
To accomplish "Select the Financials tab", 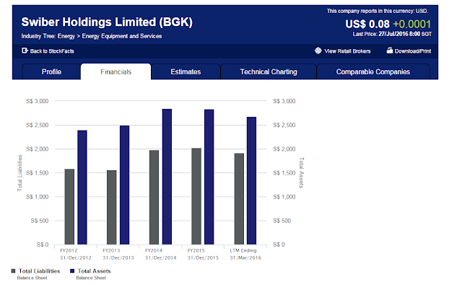I will click(x=115, y=72).
